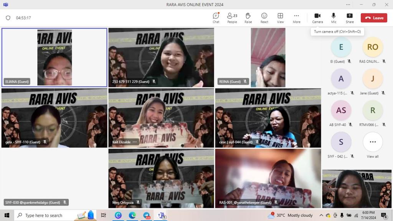Image resolution: width=393 pixels, height=221 pixels.
Task: Show hidden system tray icons
Action: pyautogui.click(x=321, y=215)
